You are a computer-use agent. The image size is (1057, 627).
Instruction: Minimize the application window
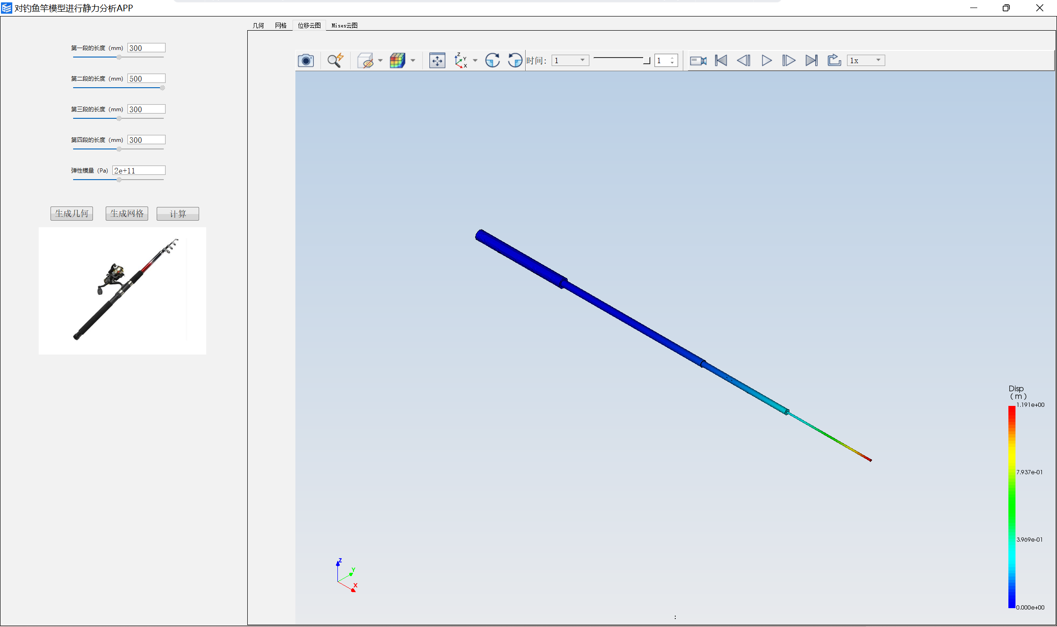click(x=973, y=8)
